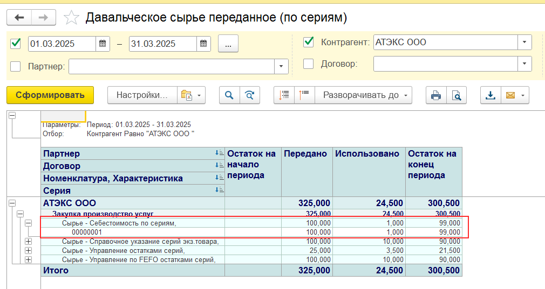Open the Настройки... report settings

coord(142,95)
